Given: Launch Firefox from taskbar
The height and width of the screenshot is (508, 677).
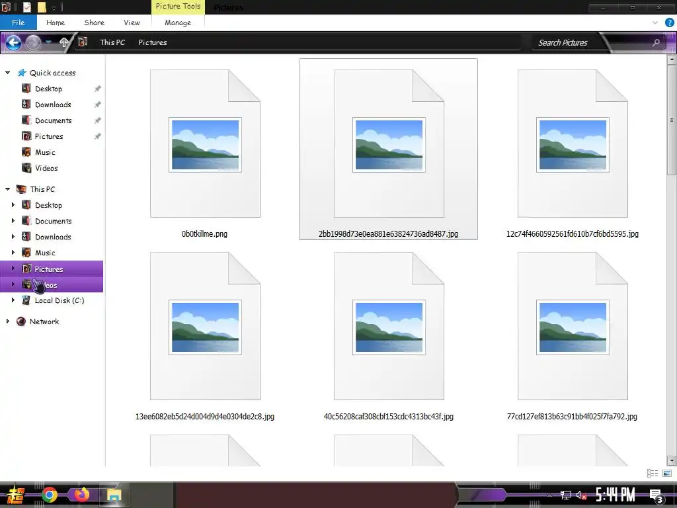Looking at the screenshot, I should [81, 495].
